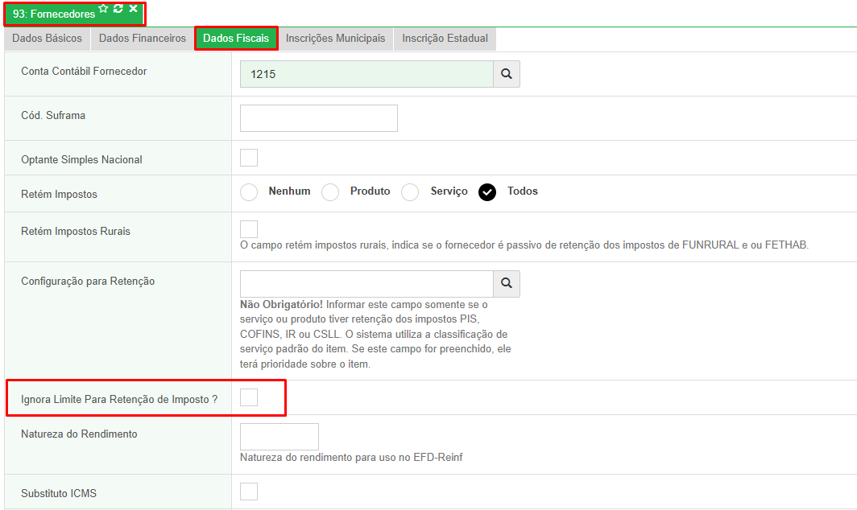Click the Configuração para Retenção input field
Viewport: 857px width, 510px height.
click(366, 283)
